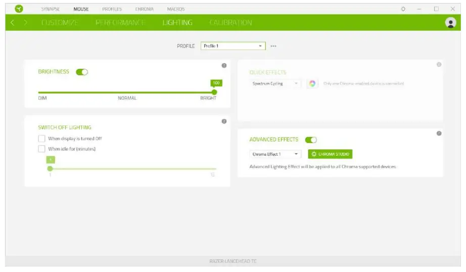Expand the Chroma Effect 1 dropdown

point(275,154)
